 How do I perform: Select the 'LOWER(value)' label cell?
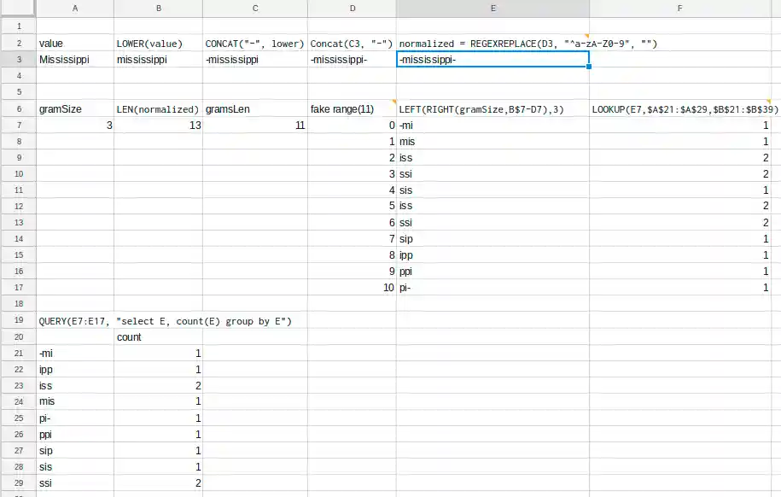click(158, 43)
